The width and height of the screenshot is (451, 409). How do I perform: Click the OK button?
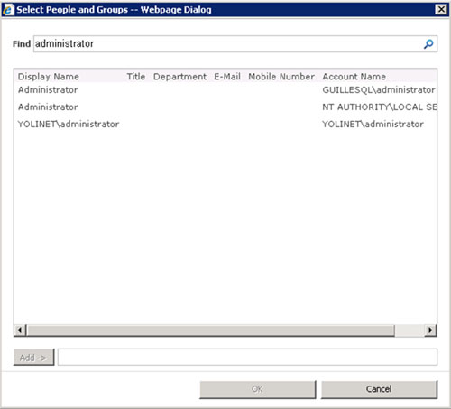click(x=258, y=389)
